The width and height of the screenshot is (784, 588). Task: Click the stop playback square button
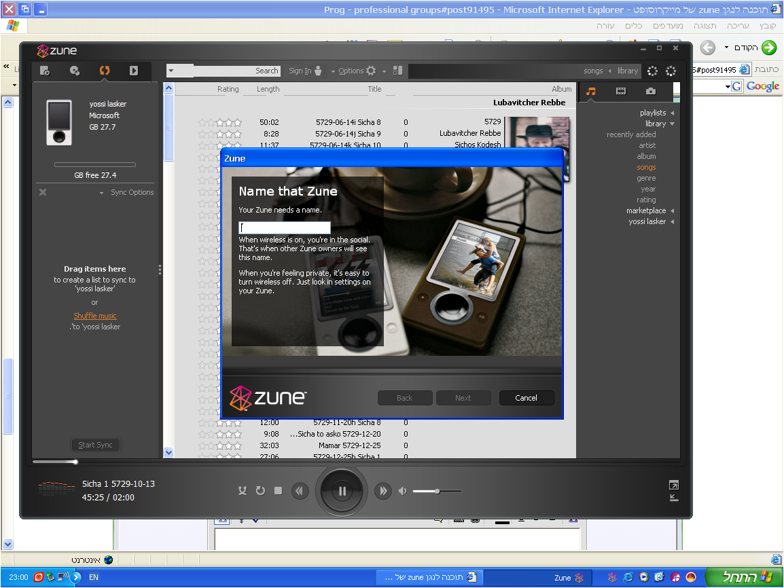(279, 491)
